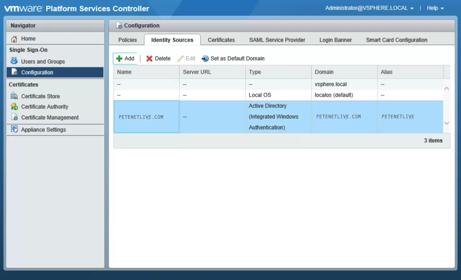Screen dimensions: 461x280
Task: Sort table by Server URL column header
Action: tap(212, 72)
